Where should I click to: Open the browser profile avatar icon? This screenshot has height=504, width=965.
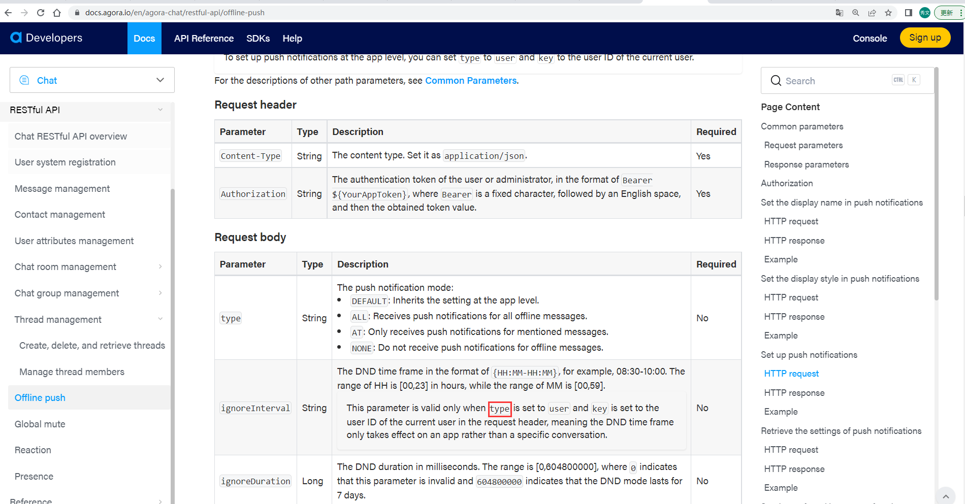pyautogui.click(x=924, y=13)
